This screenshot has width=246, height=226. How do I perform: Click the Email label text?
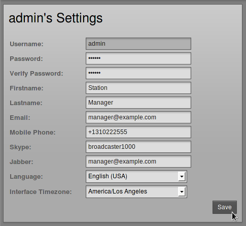click(x=20, y=118)
